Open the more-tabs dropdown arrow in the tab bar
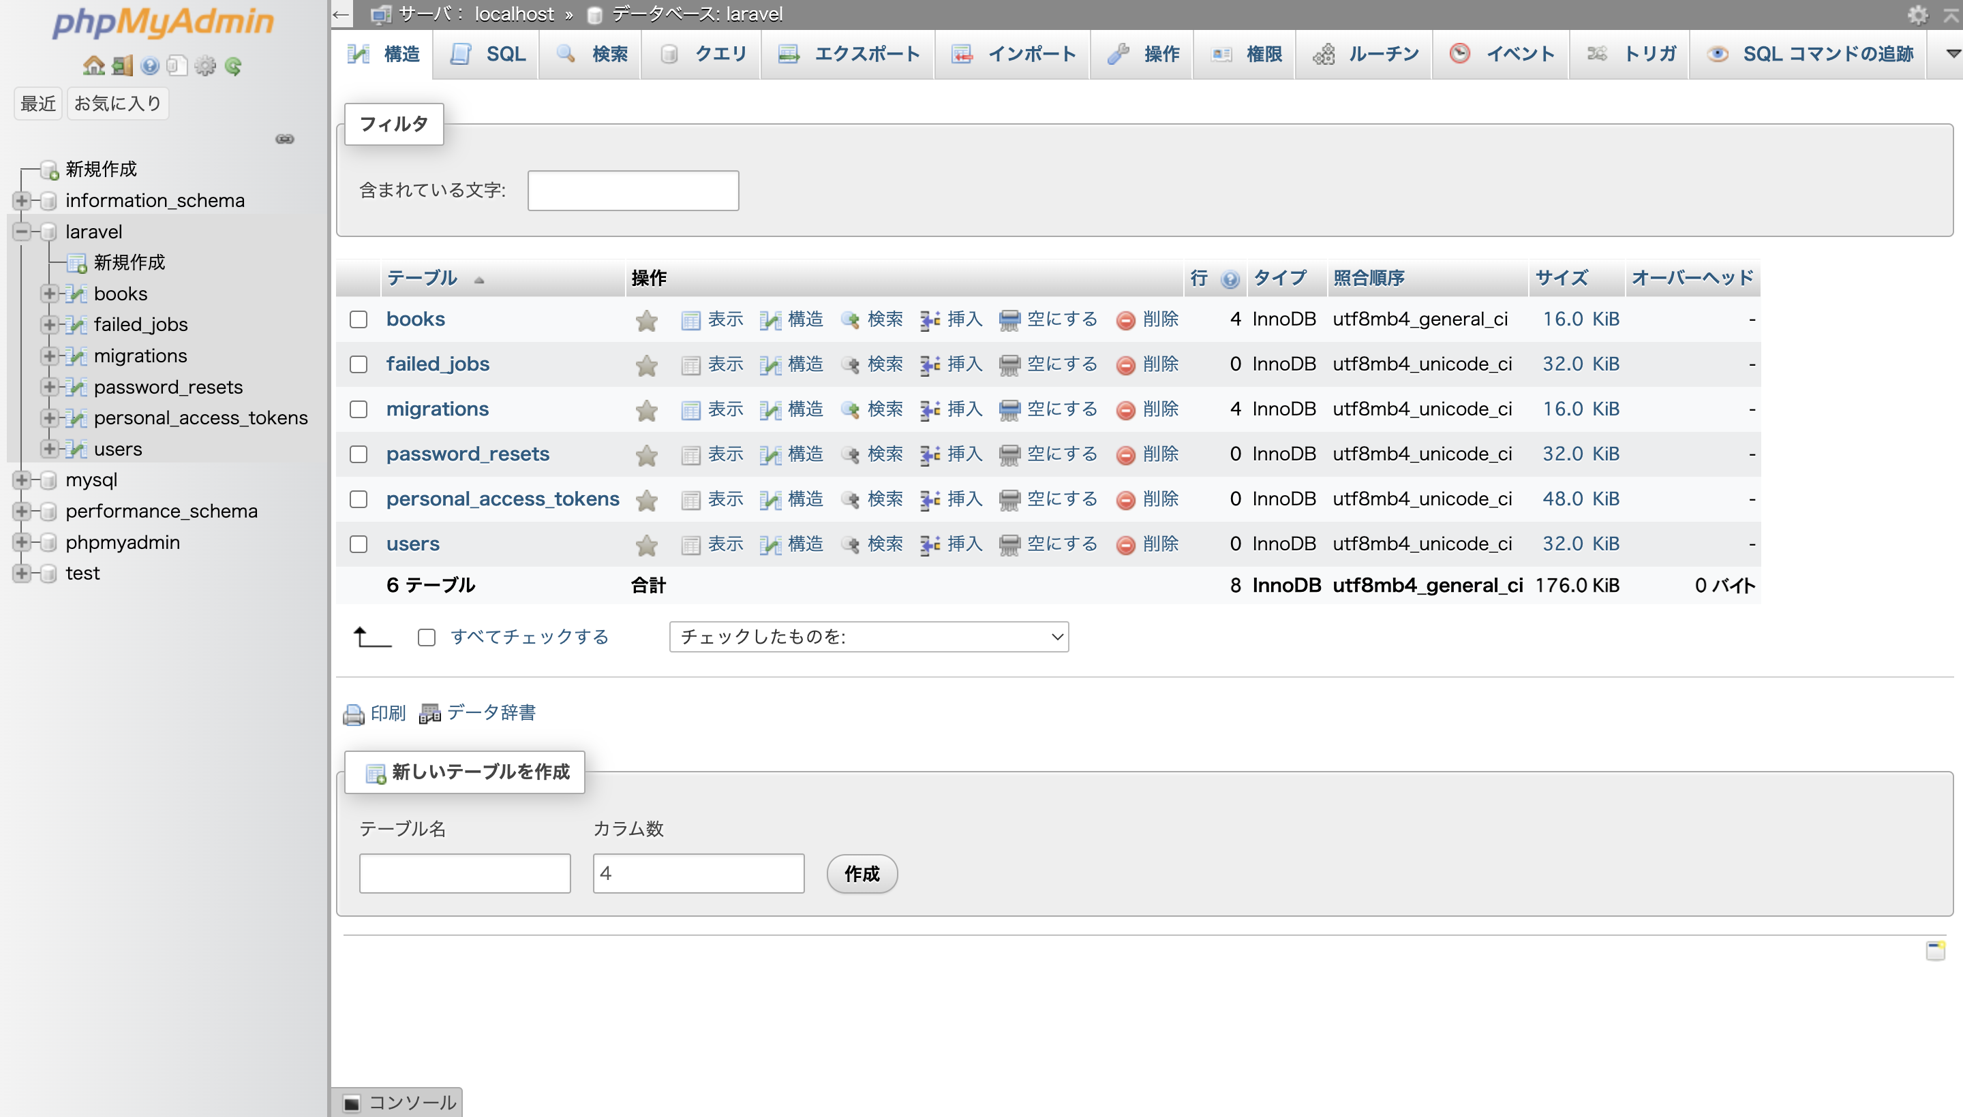Viewport: 1963px width, 1117px height. click(x=1953, y=54)
